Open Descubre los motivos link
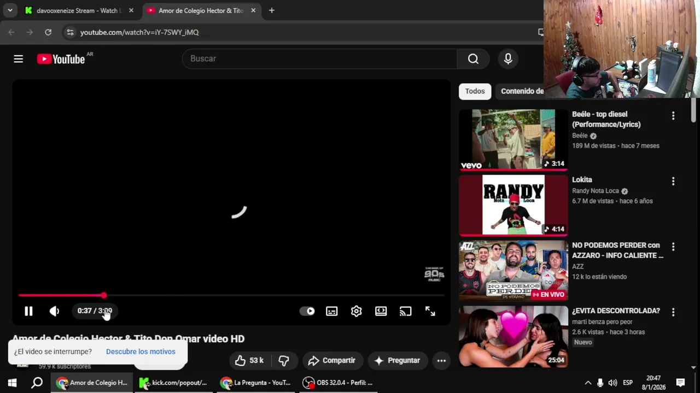The height and width of the screenshot is (393, 700). point(141,352)
